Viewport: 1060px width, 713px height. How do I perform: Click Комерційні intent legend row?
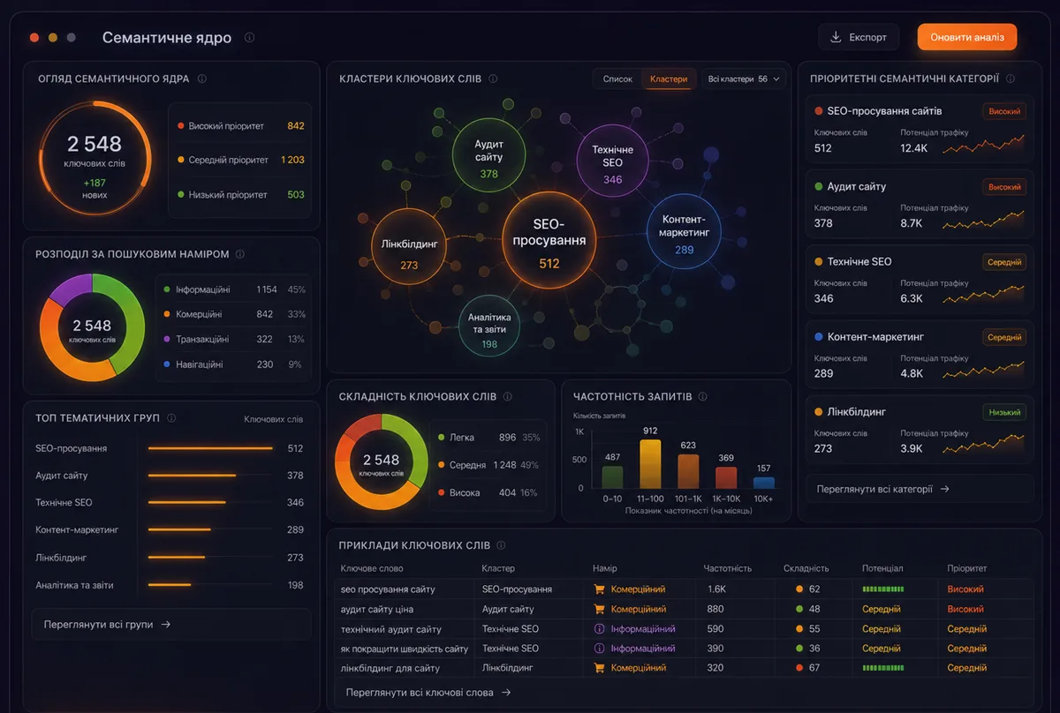click(234, 314)
